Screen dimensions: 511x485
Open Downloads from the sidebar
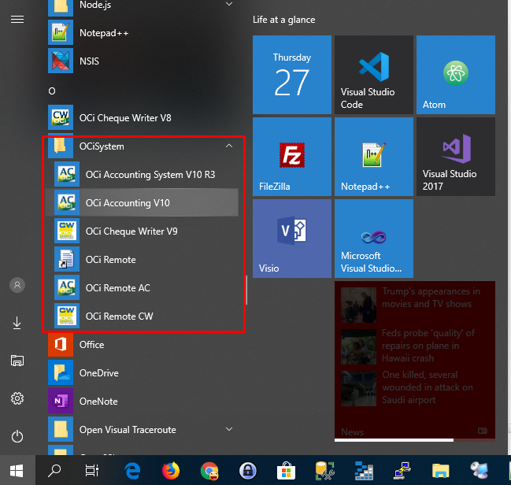17,323
